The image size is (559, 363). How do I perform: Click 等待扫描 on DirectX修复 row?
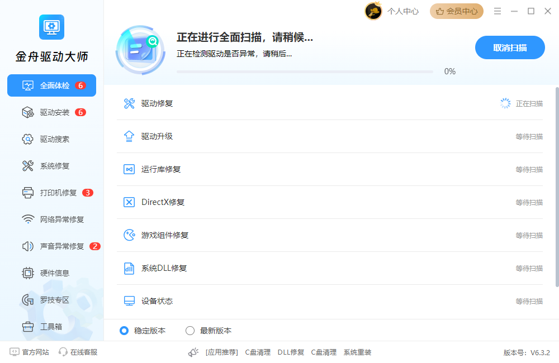point(529,202)
